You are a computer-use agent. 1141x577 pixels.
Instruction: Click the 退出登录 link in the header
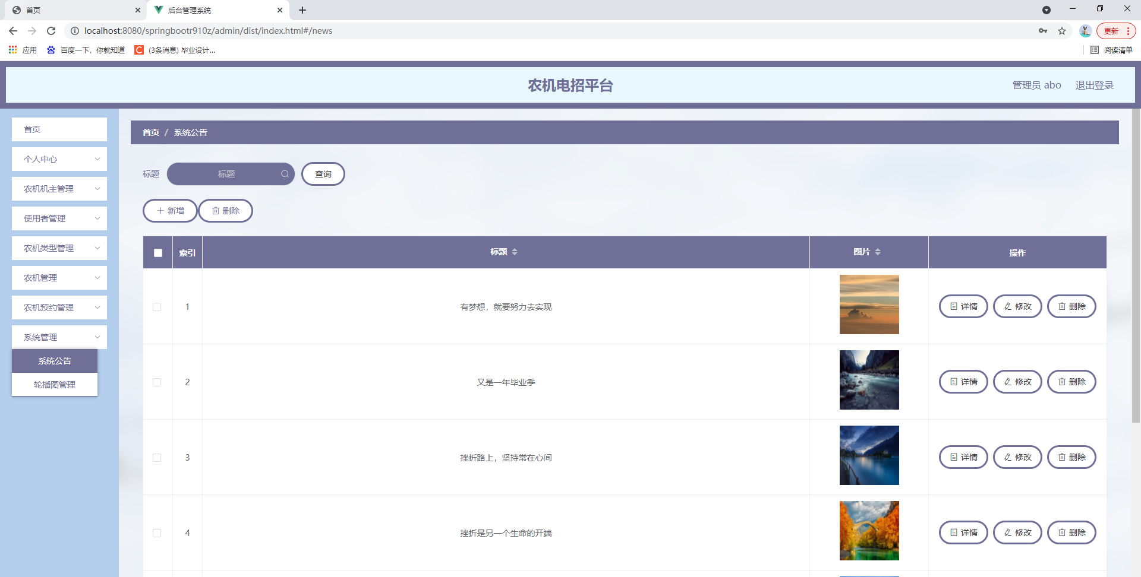coord(1094,85)
